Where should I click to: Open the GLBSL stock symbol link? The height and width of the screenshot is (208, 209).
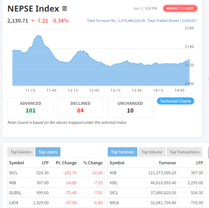click(x=15, y=193)
